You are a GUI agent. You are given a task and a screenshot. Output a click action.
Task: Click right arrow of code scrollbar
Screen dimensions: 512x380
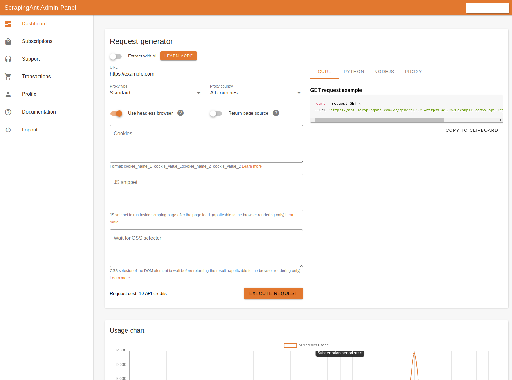click(501, 120)
